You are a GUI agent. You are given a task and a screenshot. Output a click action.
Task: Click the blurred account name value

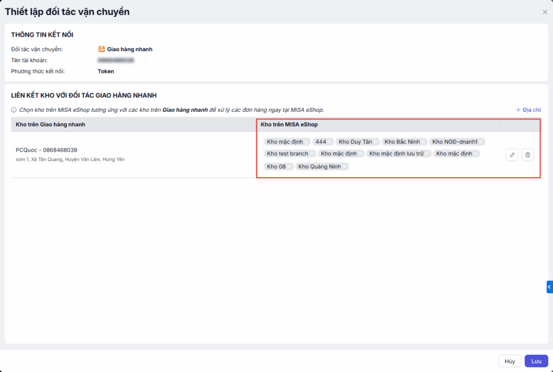116,60
